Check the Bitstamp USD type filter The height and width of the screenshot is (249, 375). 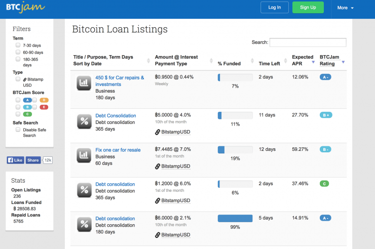[x=18, y=79]
